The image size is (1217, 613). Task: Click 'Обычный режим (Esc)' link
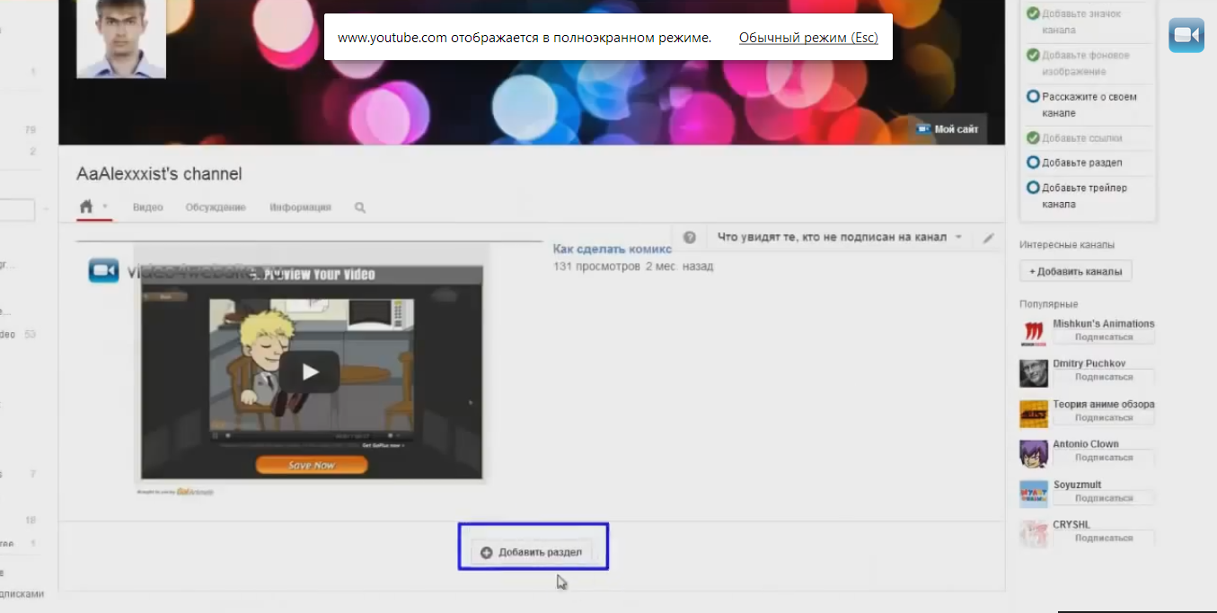(807, 38)
